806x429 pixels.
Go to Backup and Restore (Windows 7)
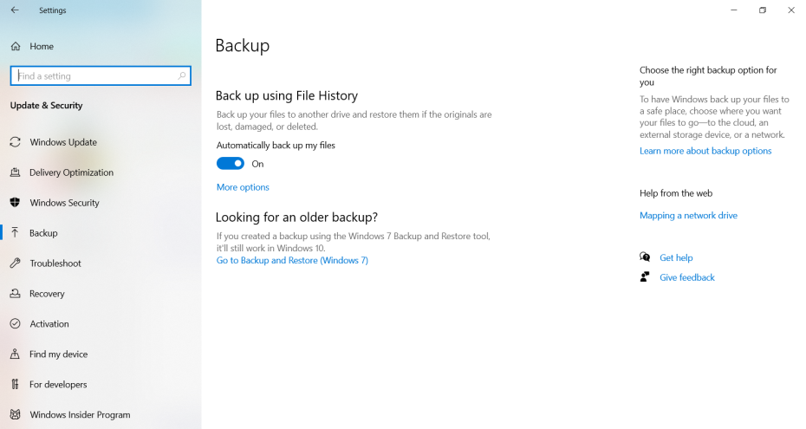tap(292, 260)
